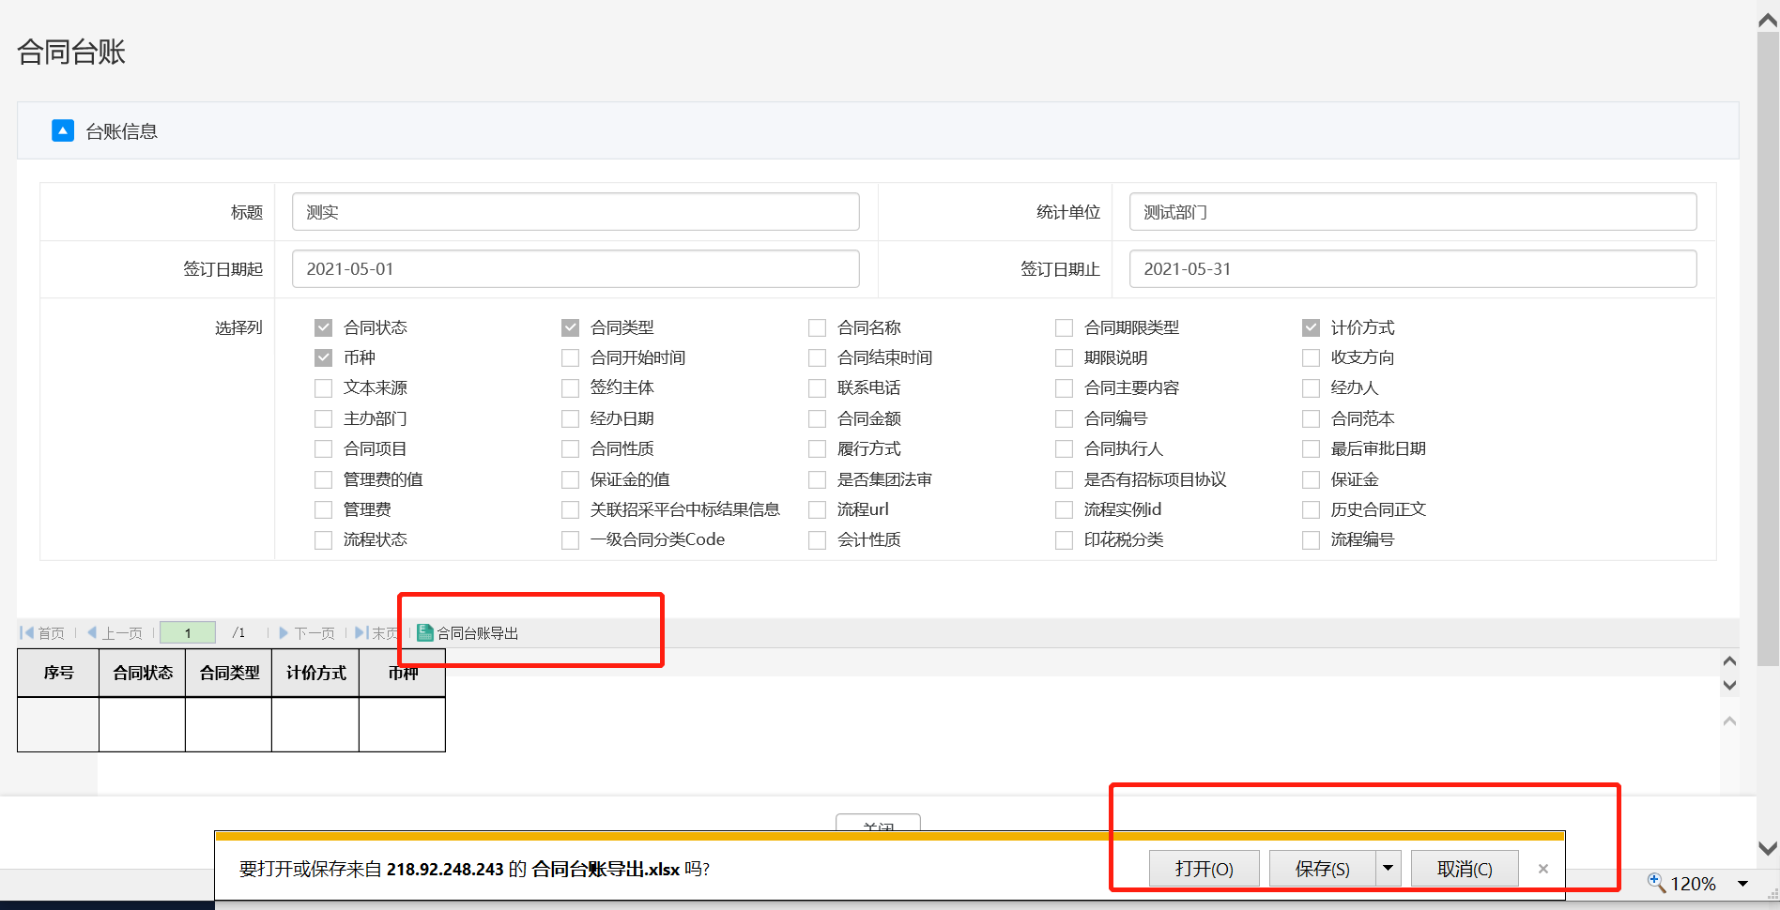1780x910 pixels.
Task: Open the zoom level dropdown next to 120%
Action: click(1742, 884)
